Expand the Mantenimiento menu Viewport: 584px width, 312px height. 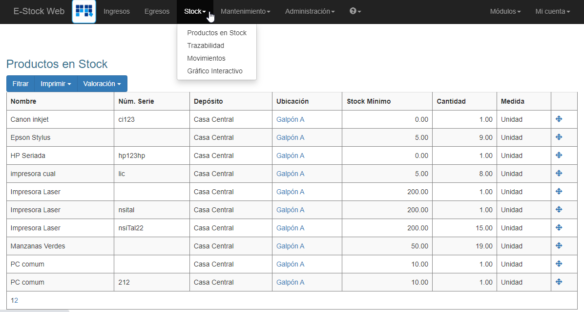click(245, 11)
